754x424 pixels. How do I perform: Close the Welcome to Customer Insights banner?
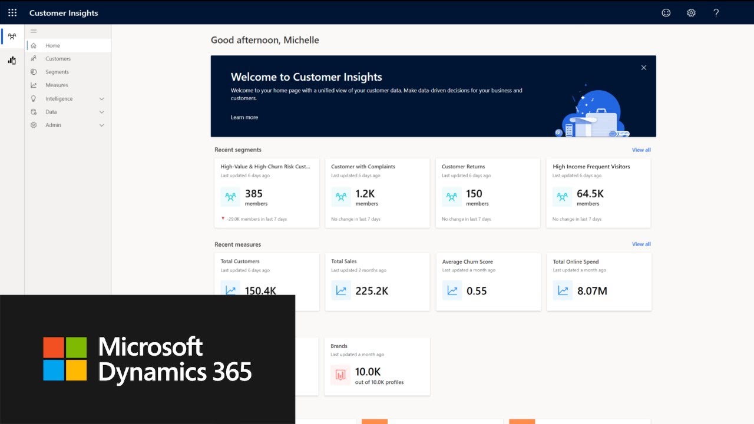pos(644,68)
